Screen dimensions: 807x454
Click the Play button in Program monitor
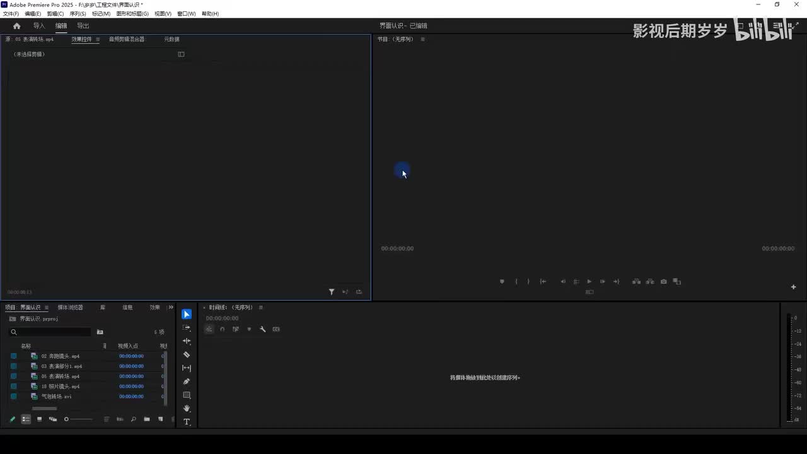click(589, 282)
